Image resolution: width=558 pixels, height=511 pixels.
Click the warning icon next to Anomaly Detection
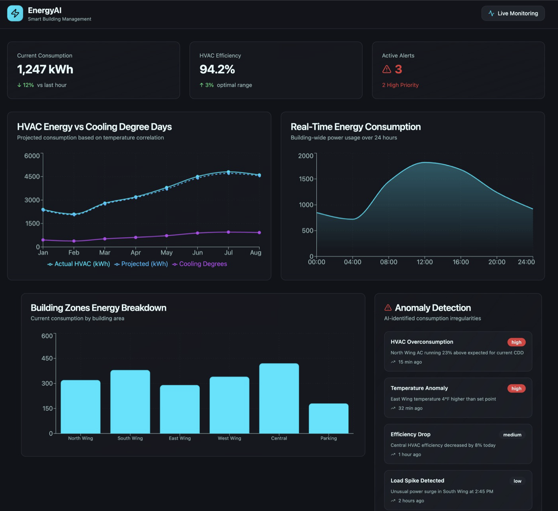(x=388, y=308)
